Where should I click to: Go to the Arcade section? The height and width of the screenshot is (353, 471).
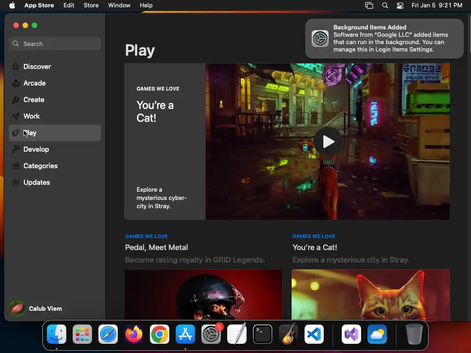coord(55,83)
